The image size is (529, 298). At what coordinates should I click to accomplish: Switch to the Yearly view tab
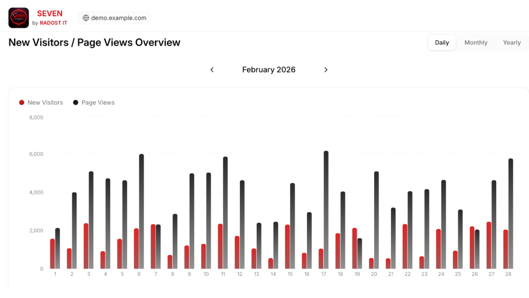click(512, 43)
